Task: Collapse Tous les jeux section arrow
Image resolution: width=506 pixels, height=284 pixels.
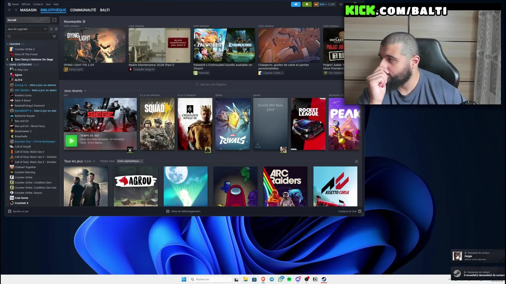Action: click(356, 161)
